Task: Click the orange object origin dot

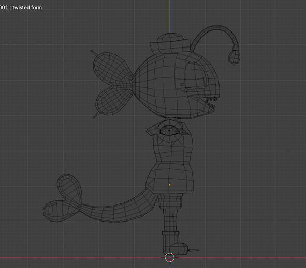Action: click(x=170, y=185)
